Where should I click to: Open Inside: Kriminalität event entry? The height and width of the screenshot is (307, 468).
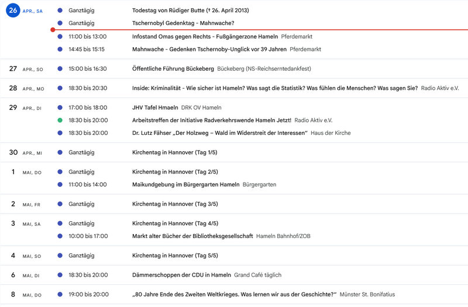(275, 88)
